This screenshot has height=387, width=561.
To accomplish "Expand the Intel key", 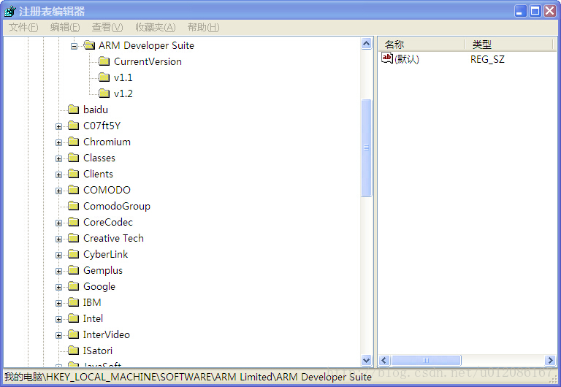I will click(58, 319).
